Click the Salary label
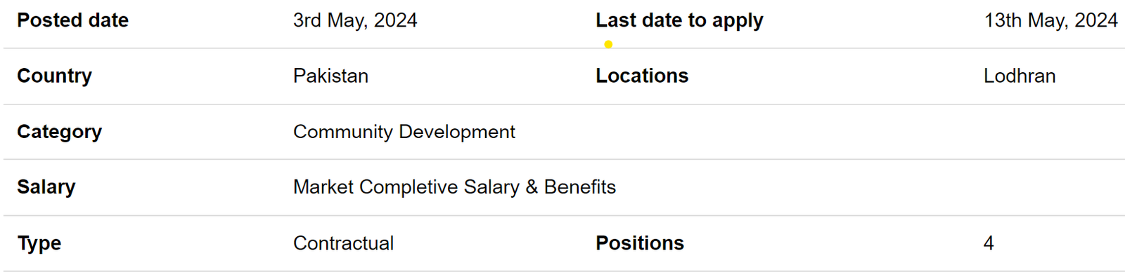 pos(46,187)
